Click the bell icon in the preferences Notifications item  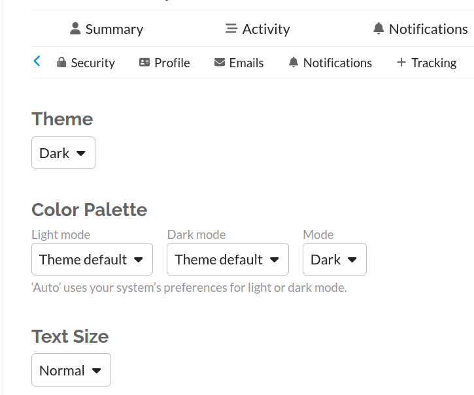[294, 63]
